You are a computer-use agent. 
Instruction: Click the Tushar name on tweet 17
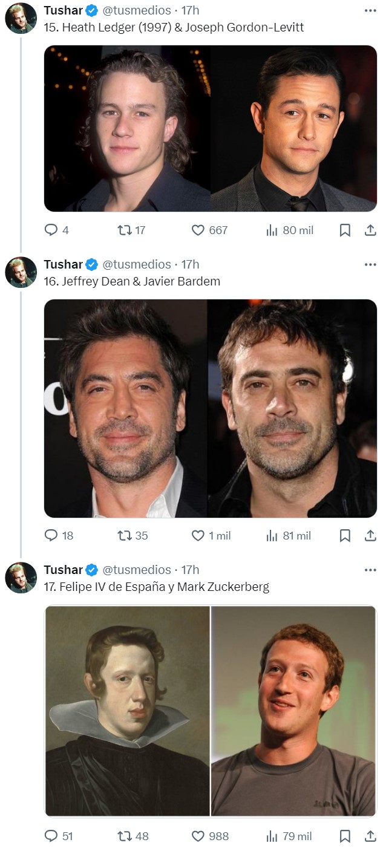(63, 570)
